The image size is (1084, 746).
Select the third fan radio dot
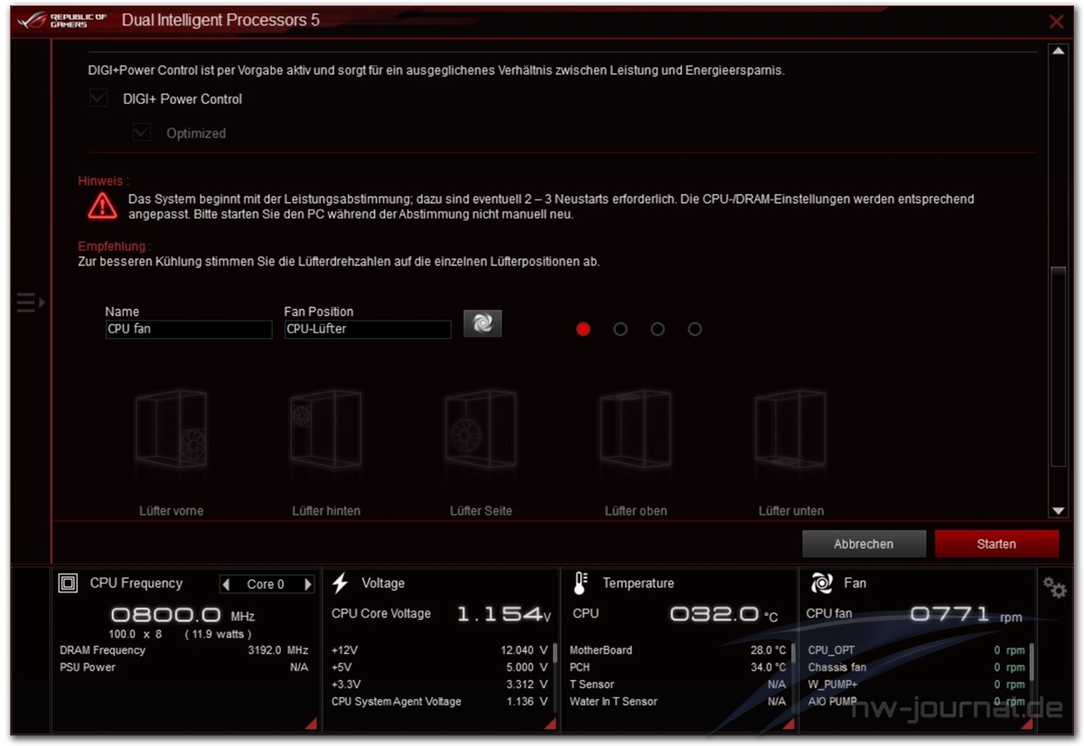pos(658,329)
